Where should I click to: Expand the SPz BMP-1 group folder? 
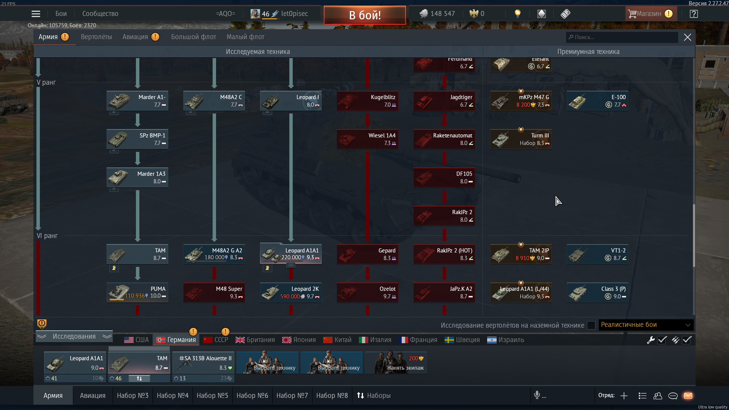pyautogui.click(x=114, y=151)
